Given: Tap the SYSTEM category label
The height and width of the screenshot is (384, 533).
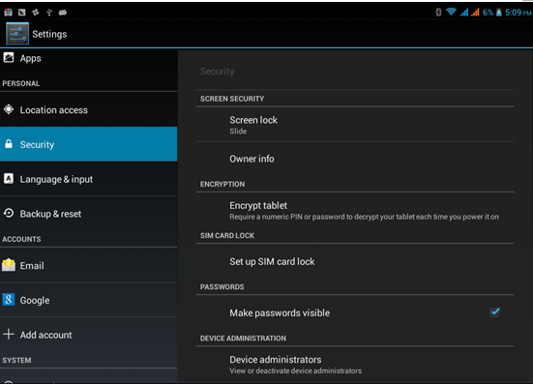Looking at the screenshot, I should click(16, 360).
